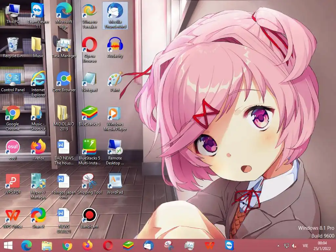Select the osu! desktop shortcut

point(13,150)
